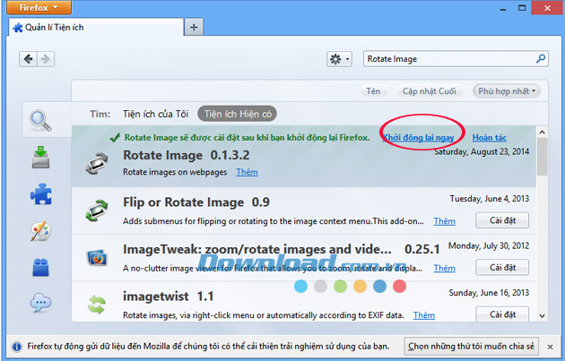The width and height of the screenshot is (565, 361).
Task: Select the Tiện ích Hiện có filter
Action: click(238, 114)
